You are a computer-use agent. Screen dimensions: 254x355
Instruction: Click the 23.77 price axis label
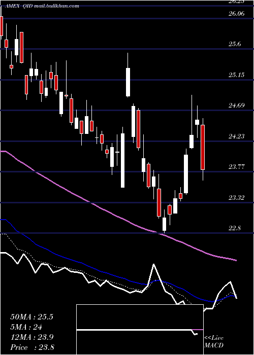click(237, 167)
